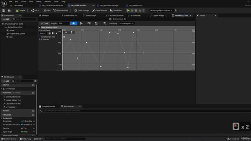Toggle the timeline Loop icon

[89, 23]
